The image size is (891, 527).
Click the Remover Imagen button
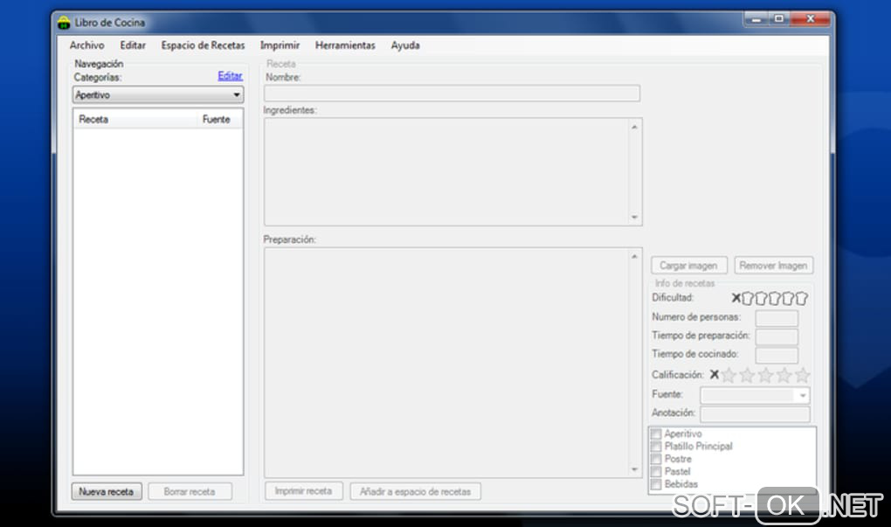773,266
